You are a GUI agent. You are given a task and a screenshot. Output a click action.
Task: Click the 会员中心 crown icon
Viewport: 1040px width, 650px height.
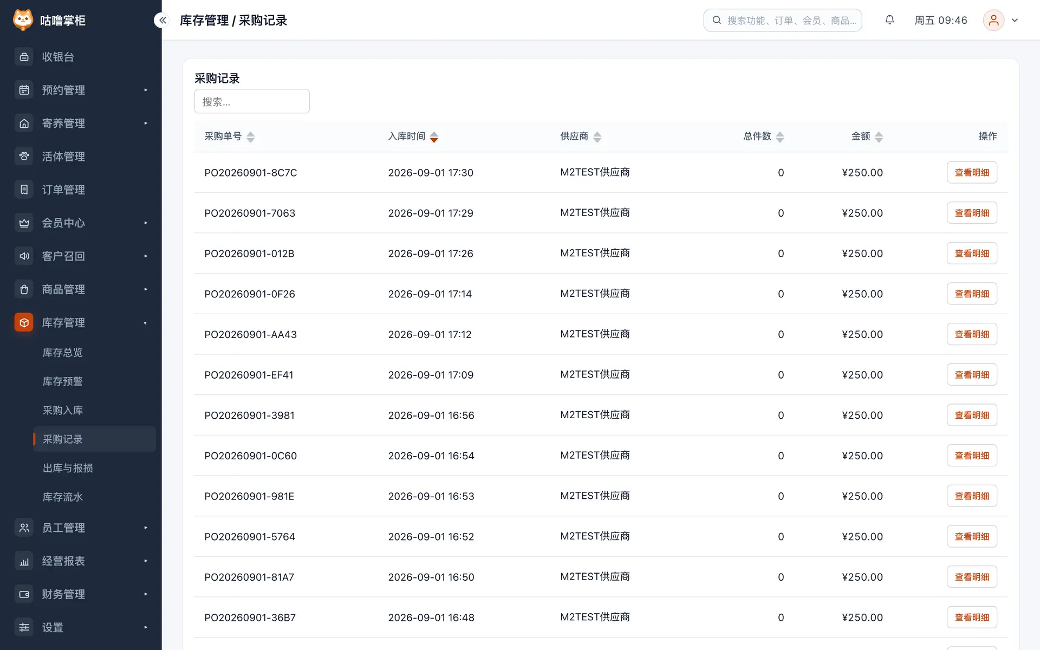pos(24,223)
